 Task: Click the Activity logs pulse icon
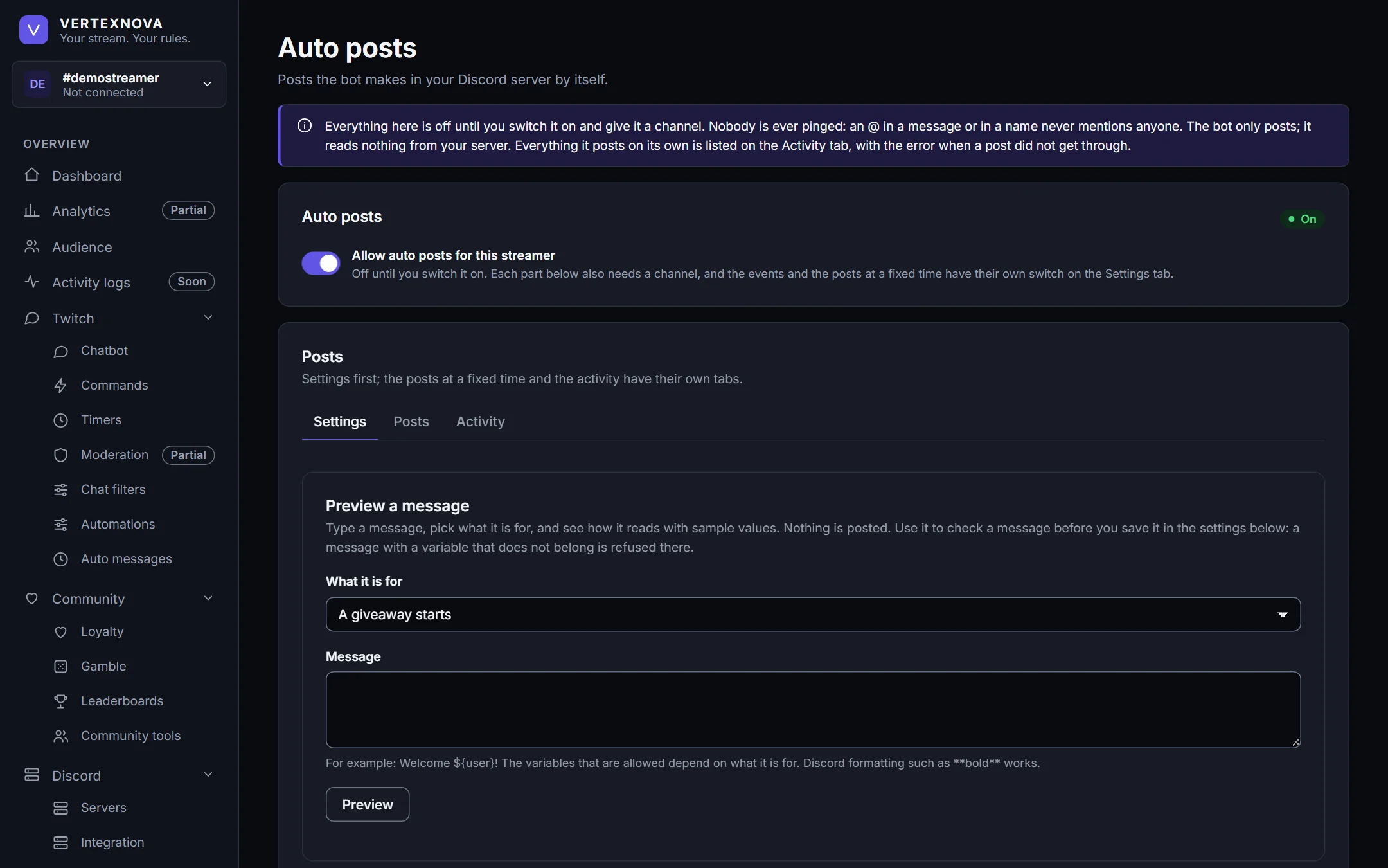point(31,282)
